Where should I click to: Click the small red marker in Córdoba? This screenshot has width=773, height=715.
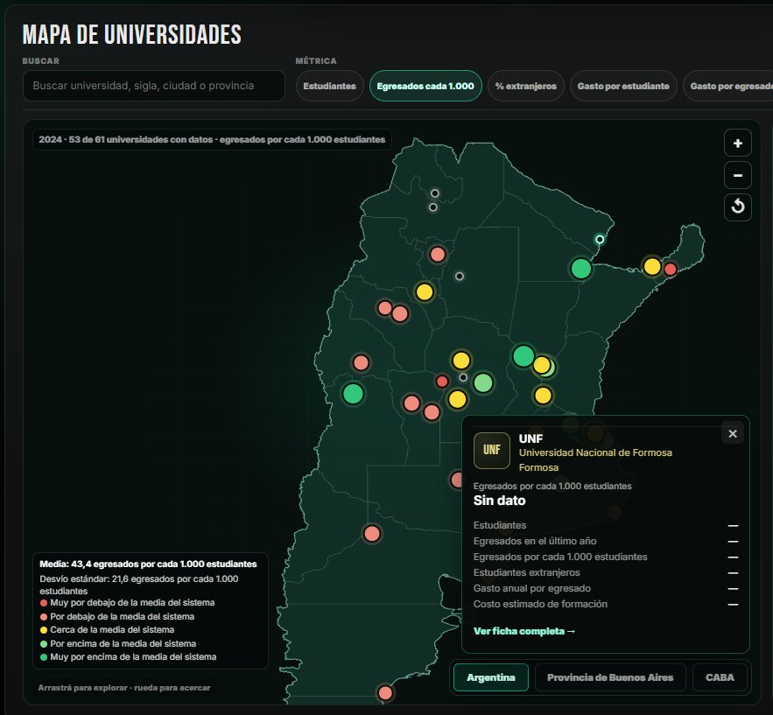(442, 382)
